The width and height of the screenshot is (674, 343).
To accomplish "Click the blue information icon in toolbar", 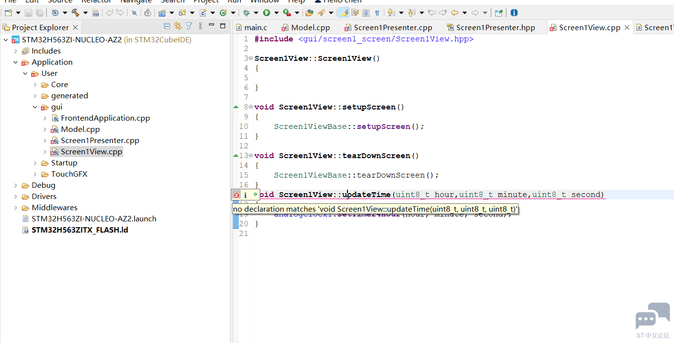I will [x=514, y=13].
